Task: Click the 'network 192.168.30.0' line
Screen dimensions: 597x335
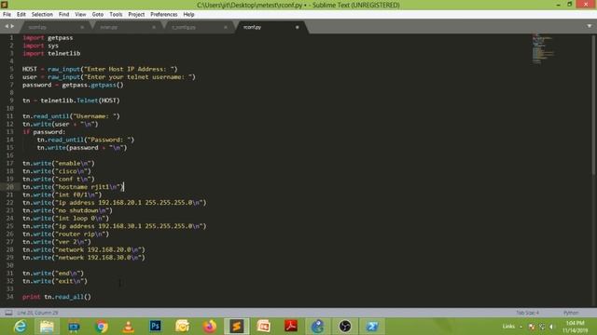Action: (84, 258)
